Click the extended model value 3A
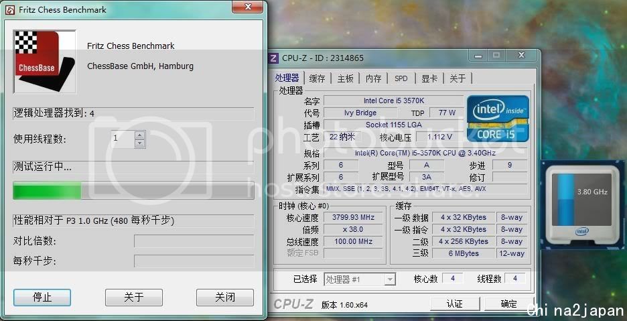627x321 pixels. click(426, 177)
